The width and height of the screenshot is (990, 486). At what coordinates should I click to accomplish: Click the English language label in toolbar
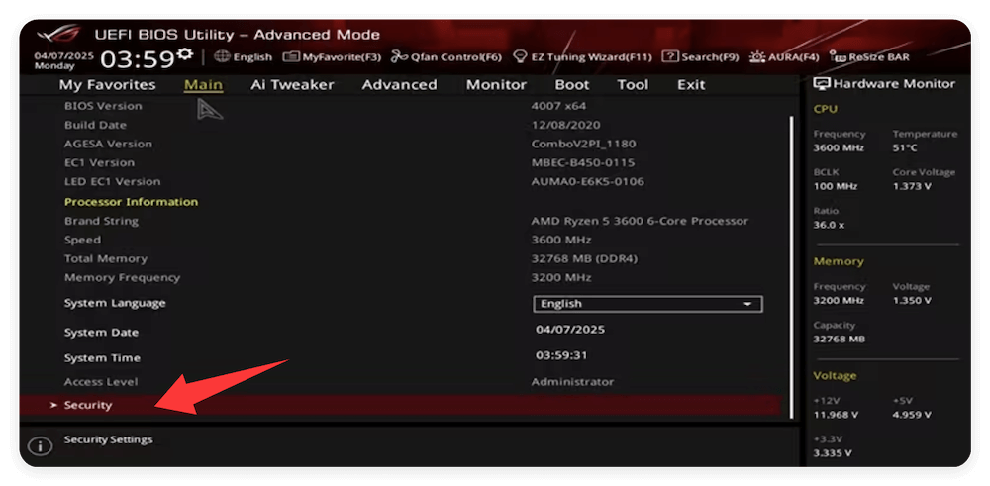pos(252,56)
